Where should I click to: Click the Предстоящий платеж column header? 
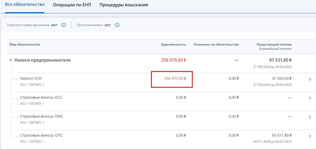[x=274, y=44]
